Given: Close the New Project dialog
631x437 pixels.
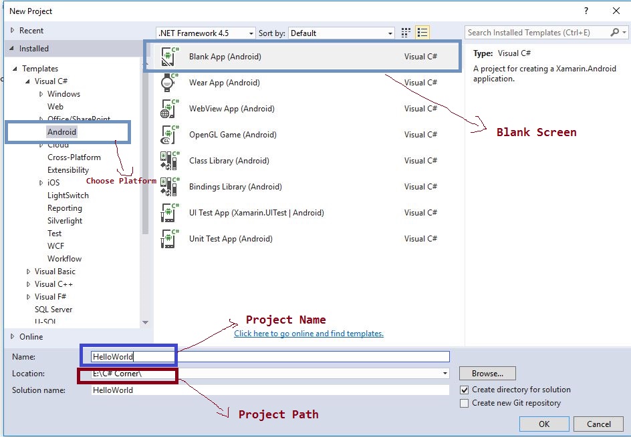Looking at the screenshot, I should click(x=616, y=11).
